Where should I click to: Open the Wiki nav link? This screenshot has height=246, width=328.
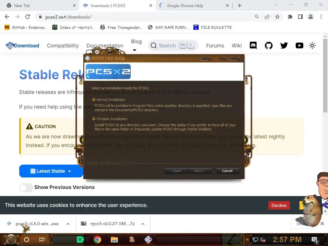click(237, 45)
